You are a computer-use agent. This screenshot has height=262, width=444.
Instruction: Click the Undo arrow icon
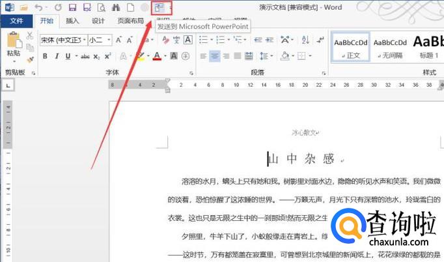click(40, 8)
